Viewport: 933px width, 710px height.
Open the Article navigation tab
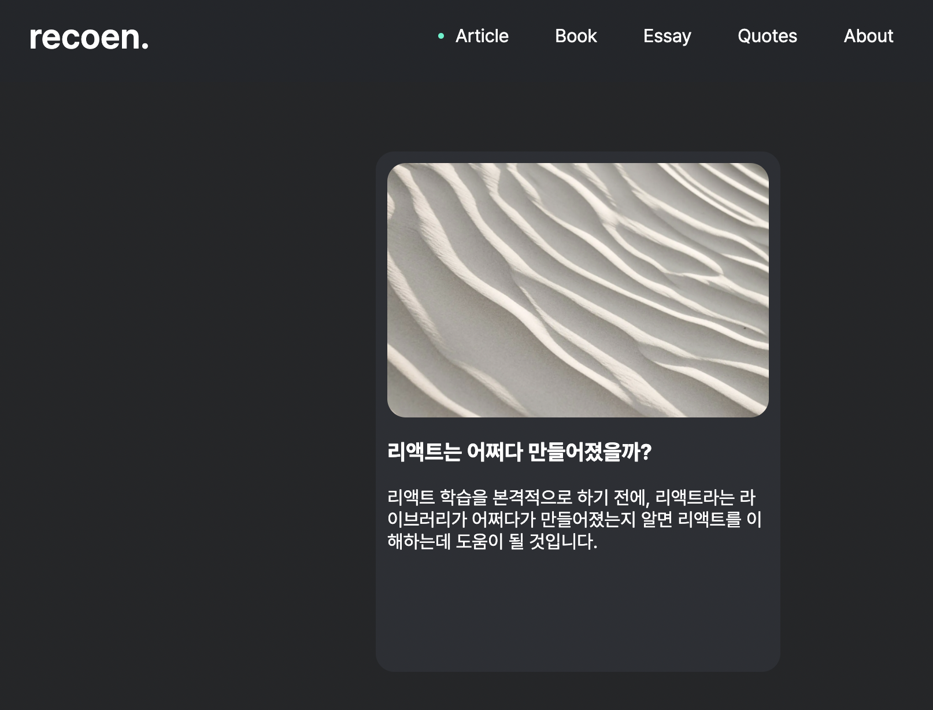(x=482, y=36)
